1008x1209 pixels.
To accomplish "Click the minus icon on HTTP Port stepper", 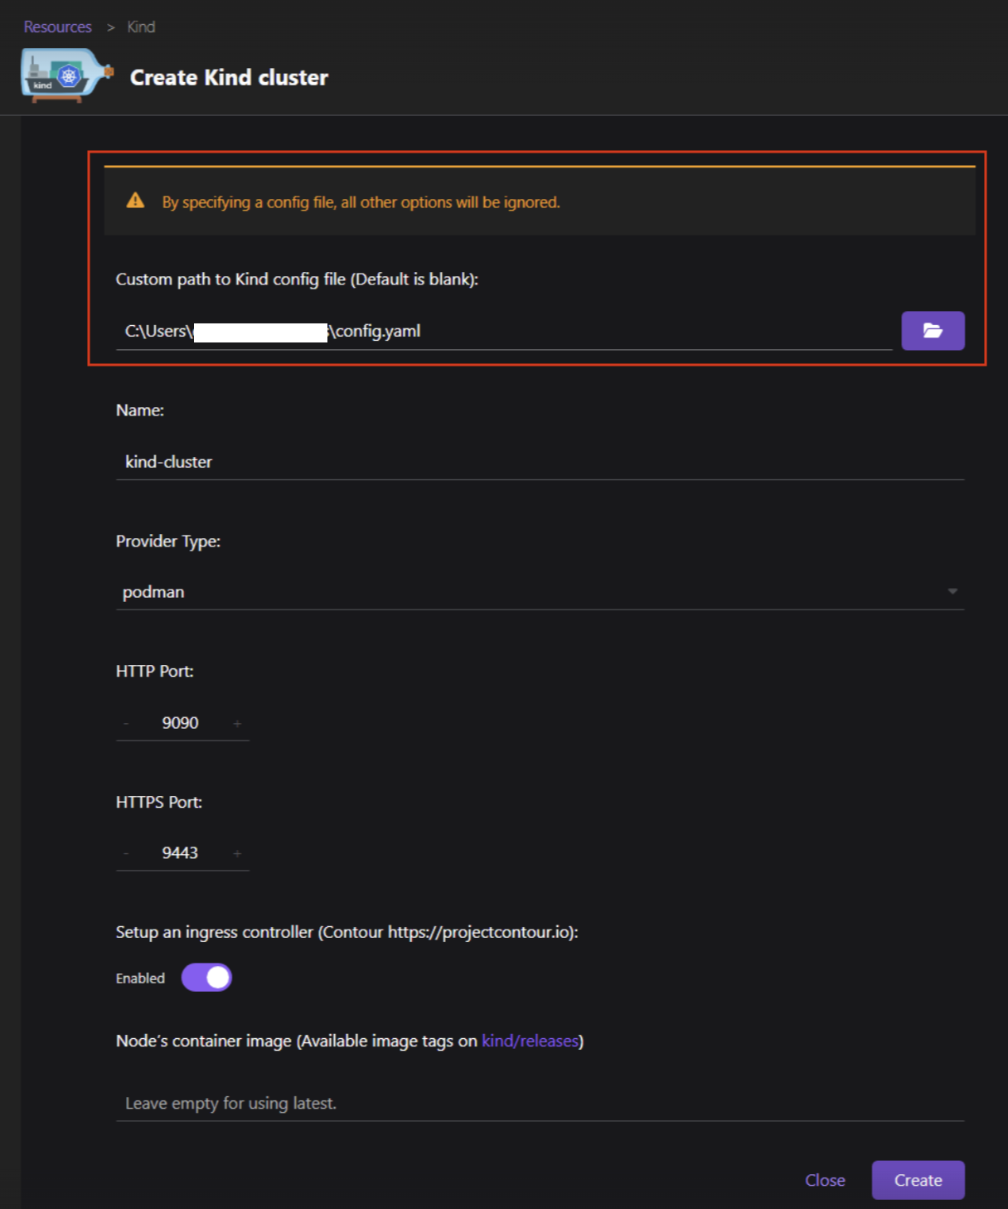I will point(126,722).
